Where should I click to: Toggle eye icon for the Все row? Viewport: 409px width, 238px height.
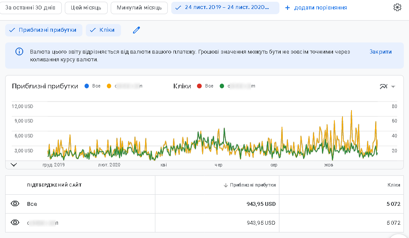pyautogui.click(x=15, y=204)
